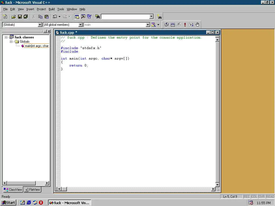Image resolution: width=275 pixels, height=206 pixels.
Task: Toggle the Workspace window icon
Action: click(77, 17)
